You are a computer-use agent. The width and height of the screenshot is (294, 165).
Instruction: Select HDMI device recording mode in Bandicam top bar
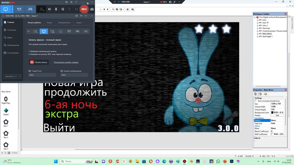coord(19,9)
